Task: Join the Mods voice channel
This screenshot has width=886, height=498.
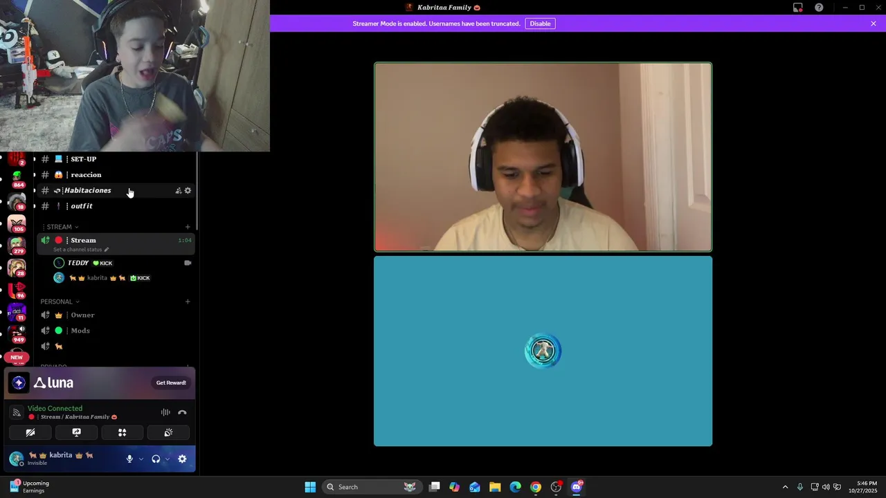Action: click(116, 331)
